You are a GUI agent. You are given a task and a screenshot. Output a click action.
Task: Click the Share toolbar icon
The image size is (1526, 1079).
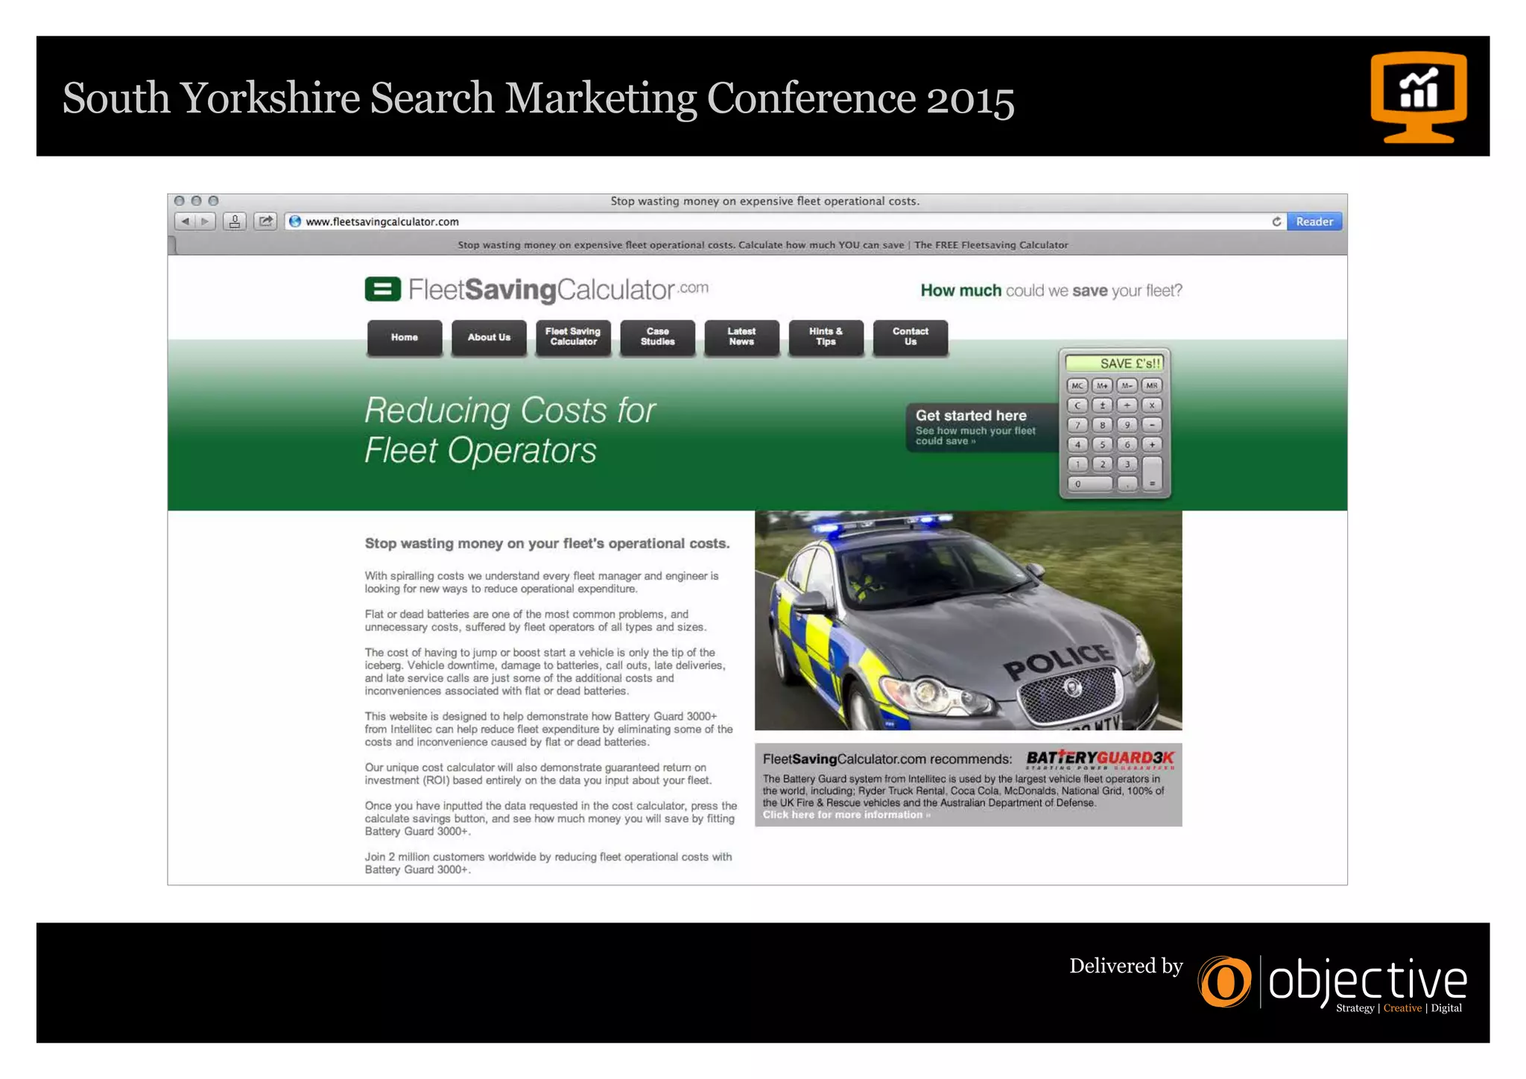pos(265,221)
